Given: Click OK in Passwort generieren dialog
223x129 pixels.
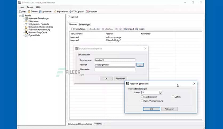Looking at the screenshot, I should pyautogui.click(x=152, y=109).
